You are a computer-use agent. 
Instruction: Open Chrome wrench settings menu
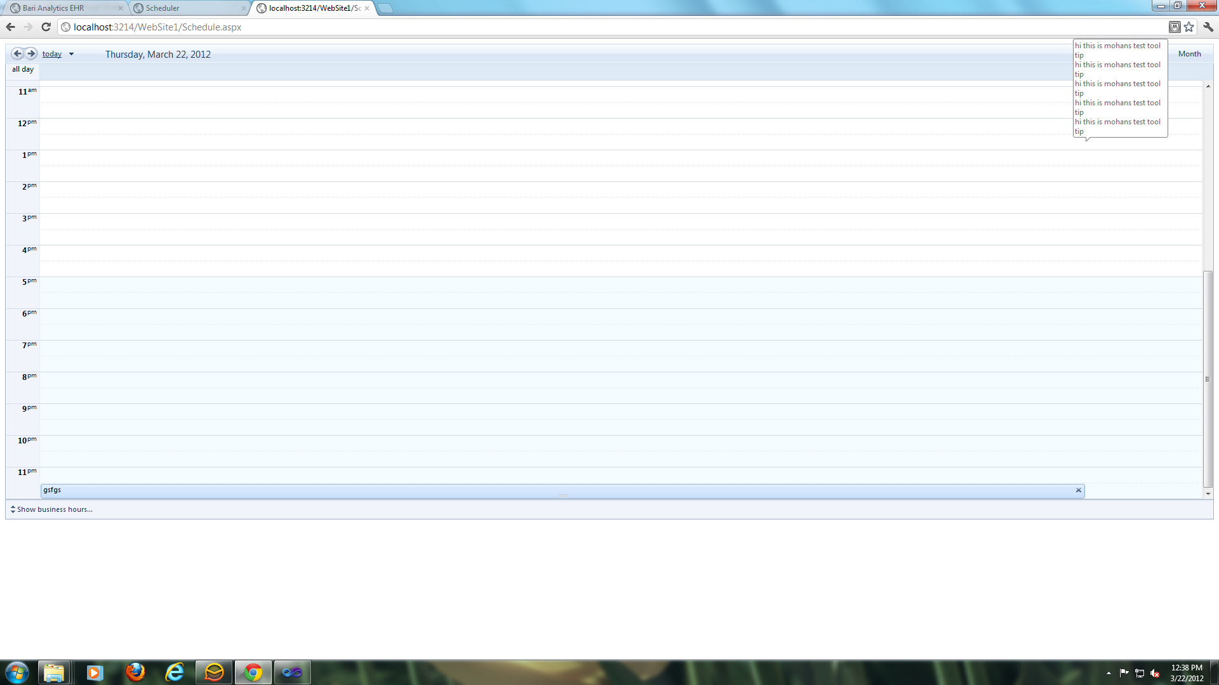[1208, 27]
